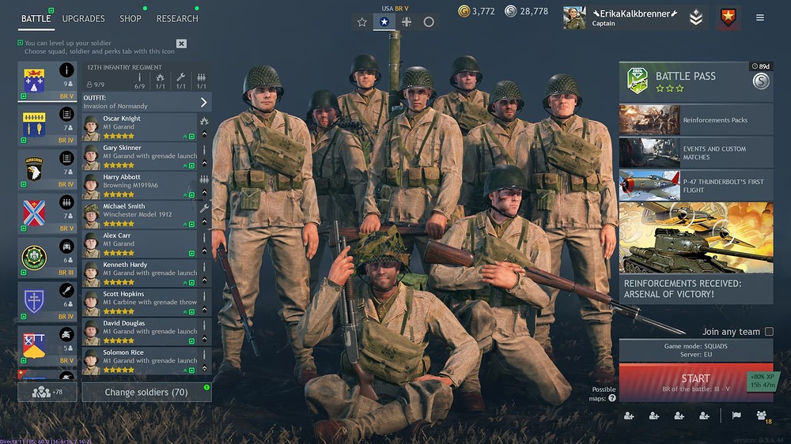Toggle the circle faction selector
Image resolution: width=791 pixels, height=444 pixels.
pos(429,21)
